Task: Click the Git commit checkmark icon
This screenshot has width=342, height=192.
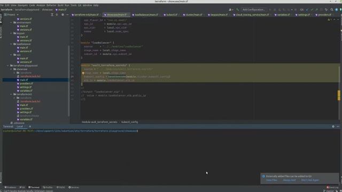Action: pos(312,10)
